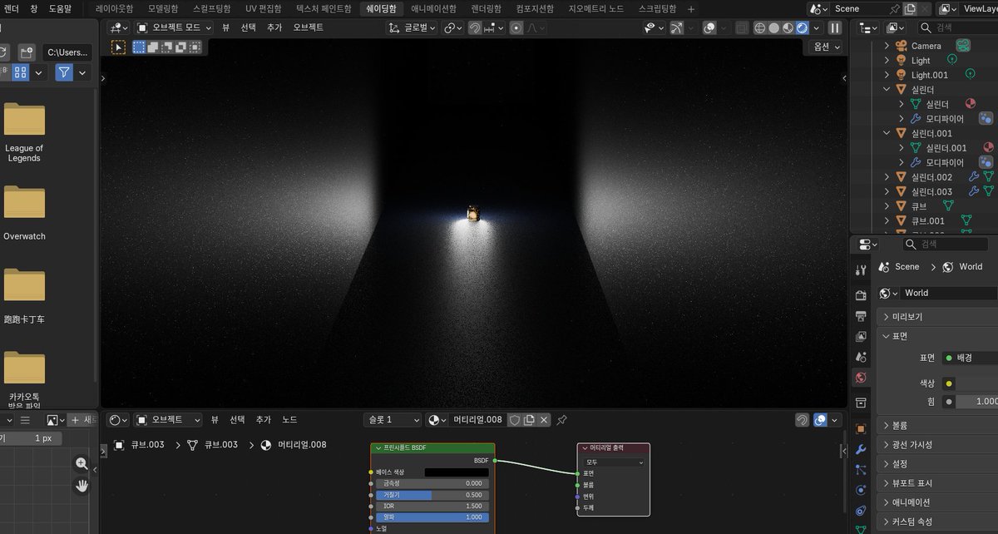This screenshot has height=534, width=998.
Task: Select the wireframe viewport shading icon
Action: [x=760, y=27]
